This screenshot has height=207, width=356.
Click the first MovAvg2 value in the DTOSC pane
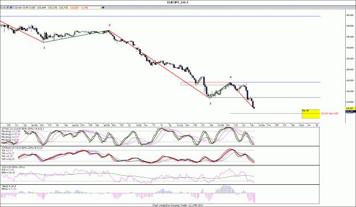coord(17,134)
